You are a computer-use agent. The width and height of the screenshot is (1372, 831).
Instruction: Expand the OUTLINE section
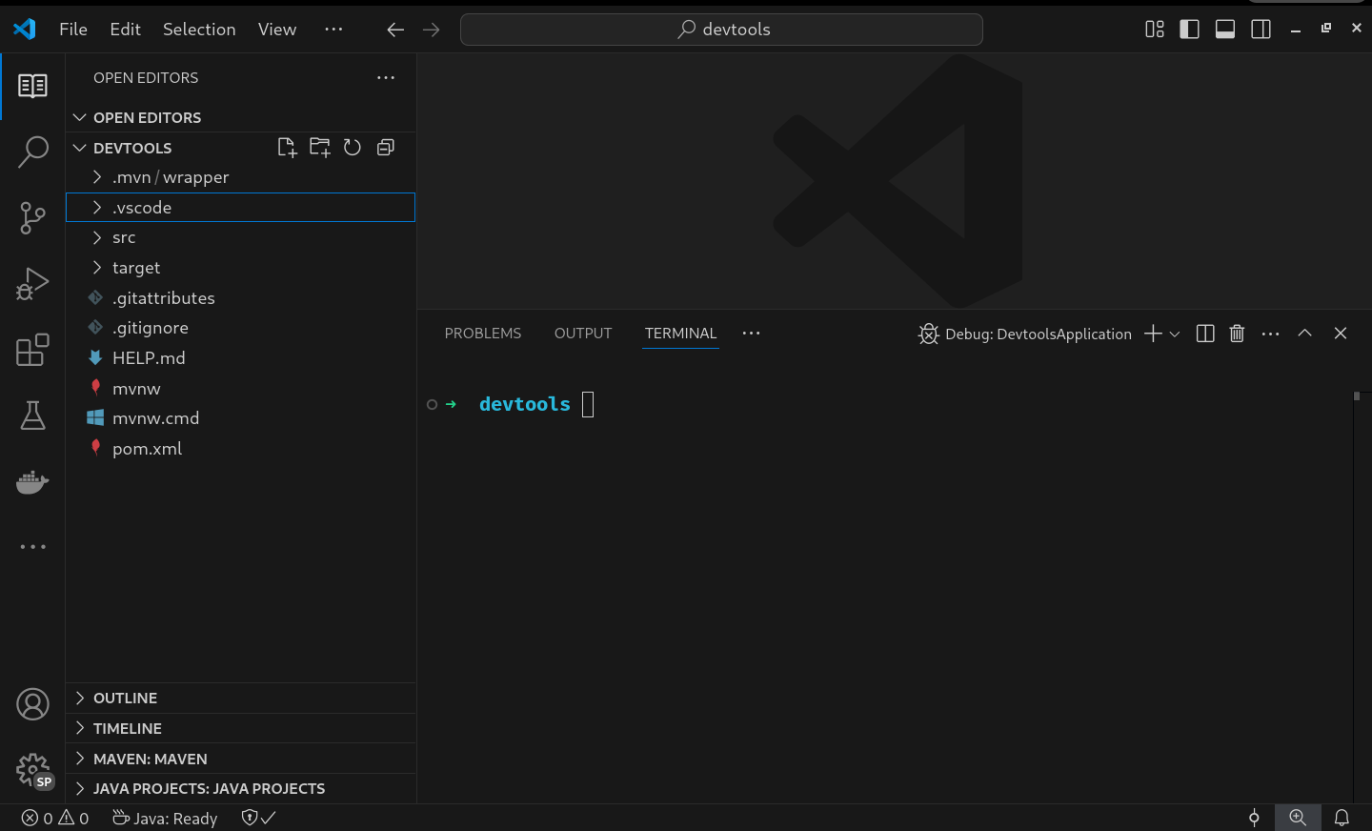[240, 699]
